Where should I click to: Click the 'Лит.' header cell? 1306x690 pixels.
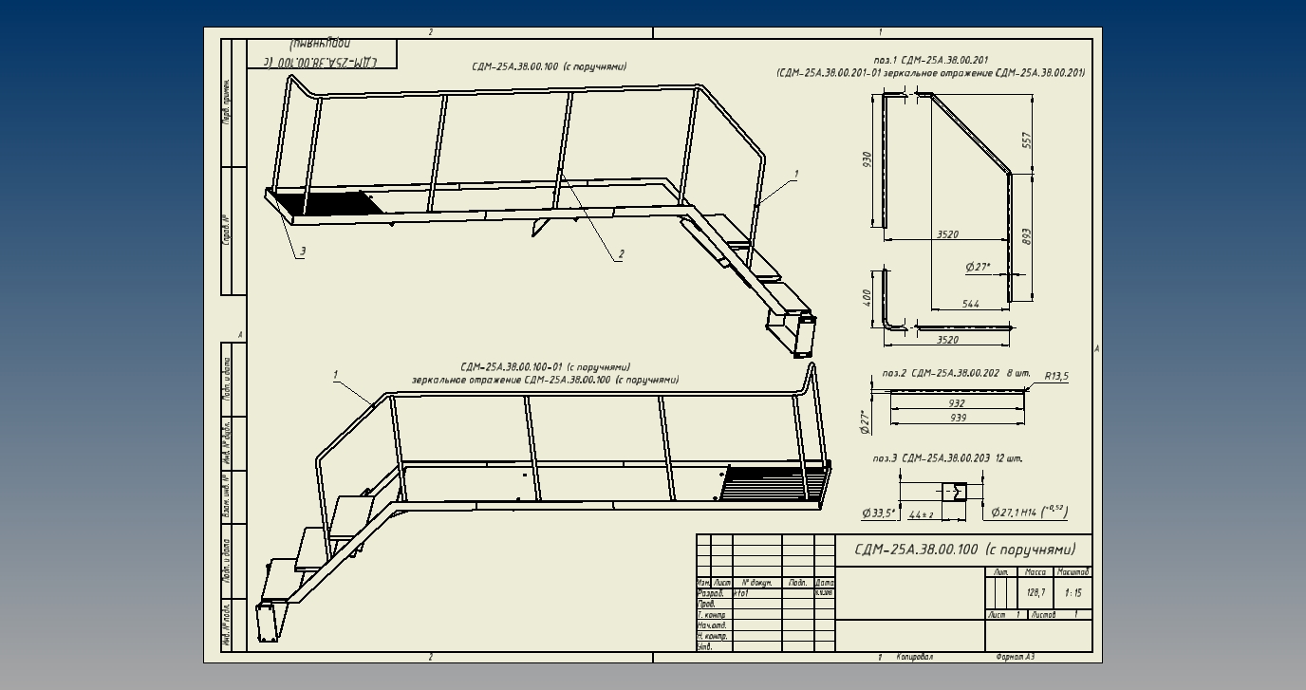1001,572
